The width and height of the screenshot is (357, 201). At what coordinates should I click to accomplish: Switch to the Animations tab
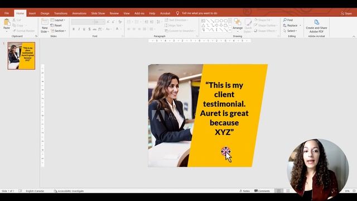(x=79, y=13)
